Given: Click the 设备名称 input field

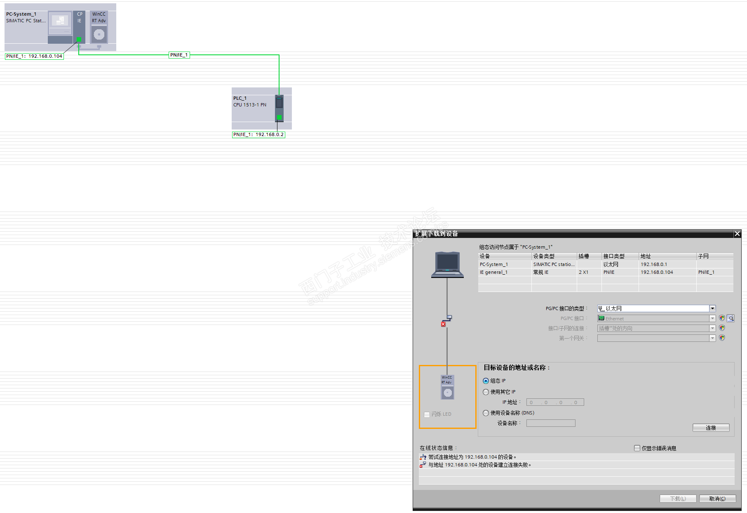Looking at the screenshot, I should pyautogui.click(x=551, y=423).
